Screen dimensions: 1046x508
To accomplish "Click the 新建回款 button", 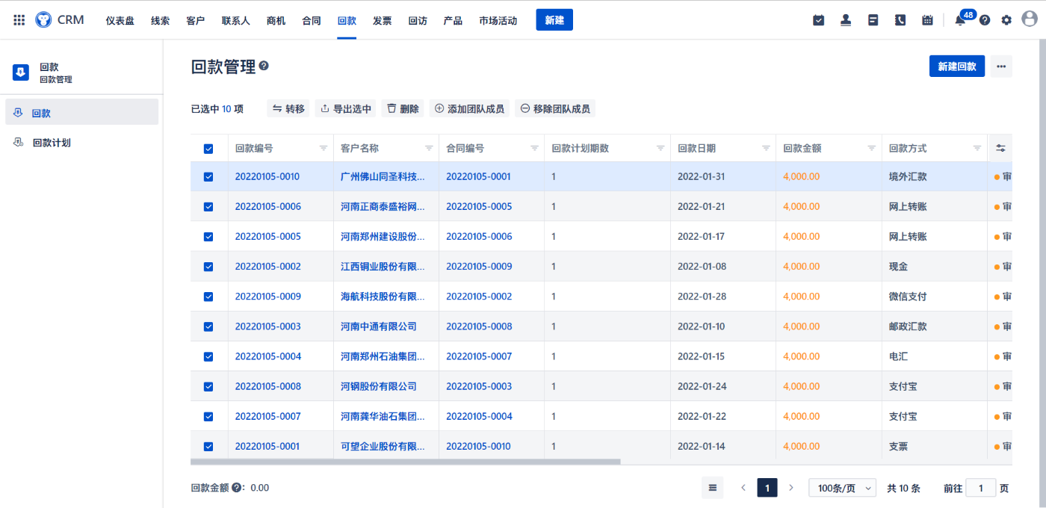I will tap(956, 66).
